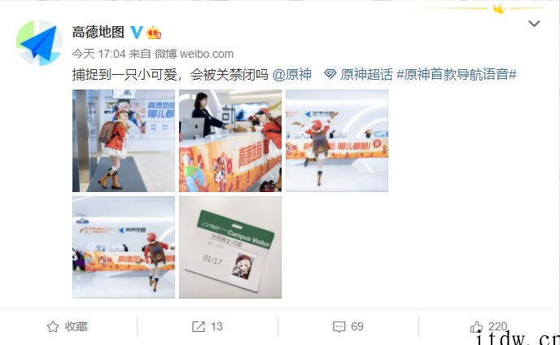The height and width of the screenshot is (345, 560).
Task: Open fourth photo with Alibaba logo wall
Action: pos(124,247)
